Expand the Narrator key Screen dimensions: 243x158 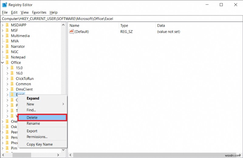pyautogui.click(x=2, y=47)
